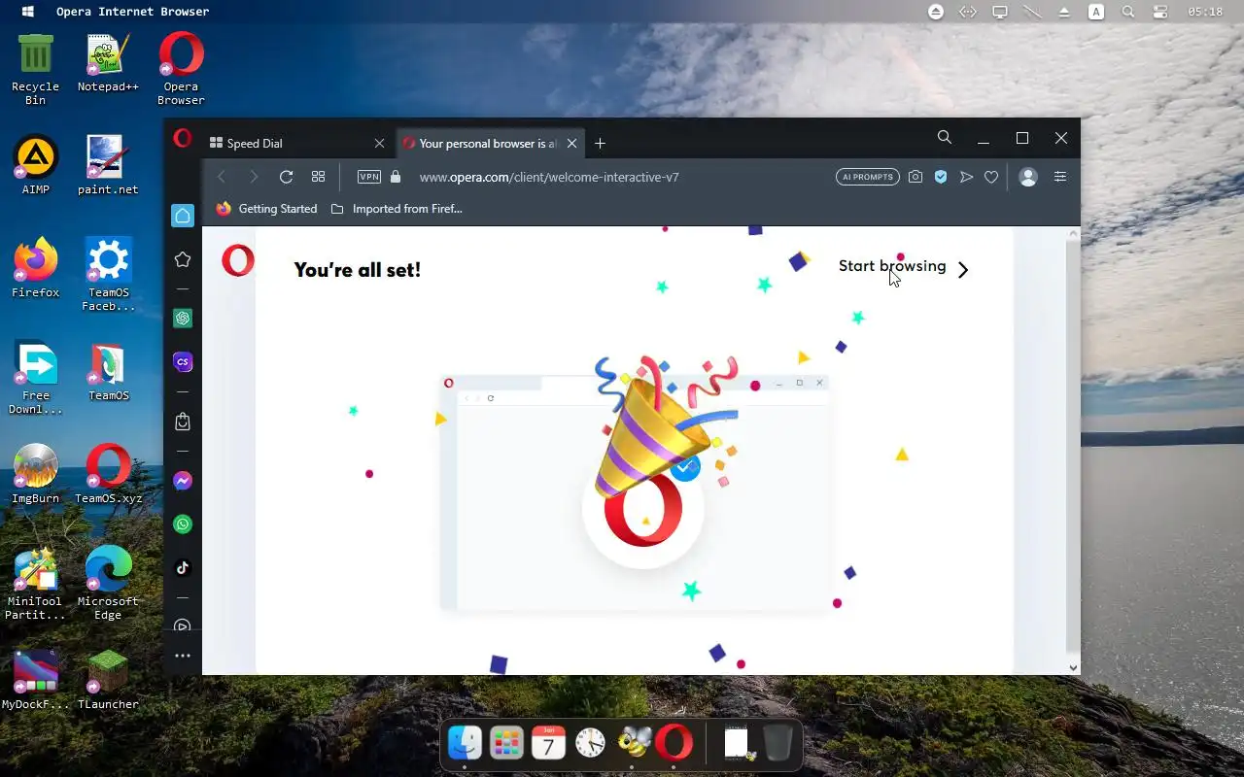Open Finder icon in dock

pos(465,744)
